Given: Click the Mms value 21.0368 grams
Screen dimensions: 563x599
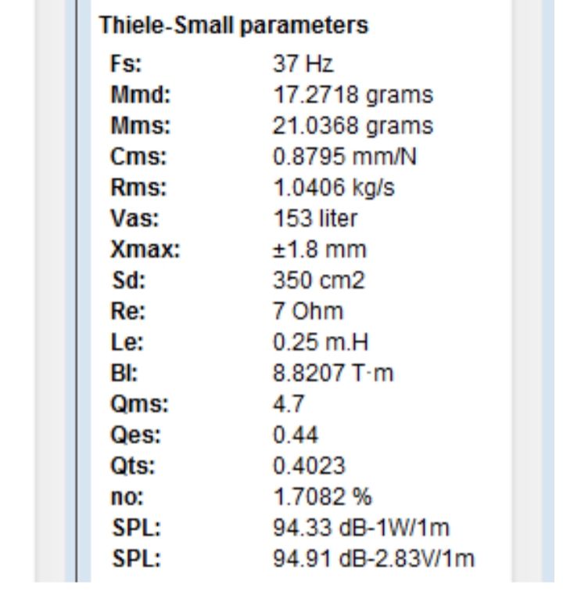Looking at the screenshot, I should 353,126.
